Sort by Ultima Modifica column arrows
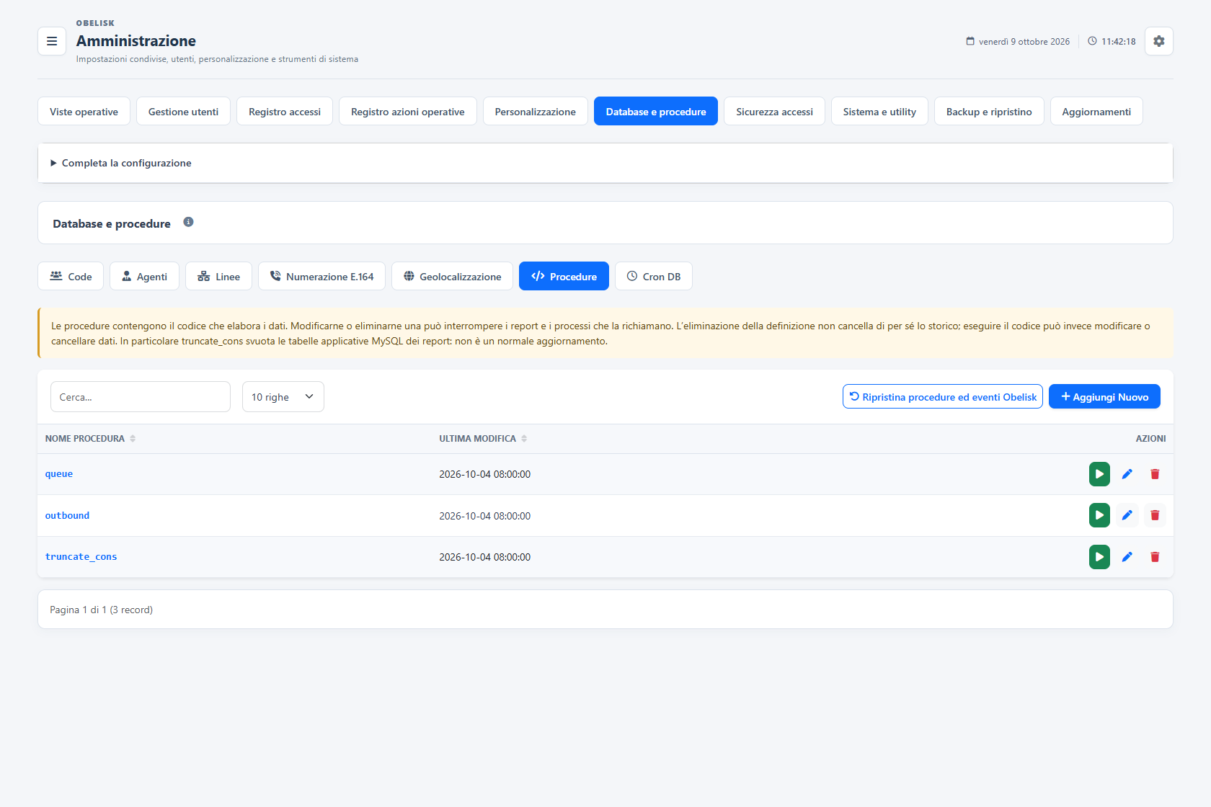 pyautogui.click(x=524, y=439)
